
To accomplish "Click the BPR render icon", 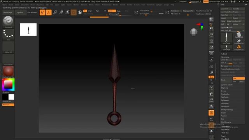I will (211, 20).
